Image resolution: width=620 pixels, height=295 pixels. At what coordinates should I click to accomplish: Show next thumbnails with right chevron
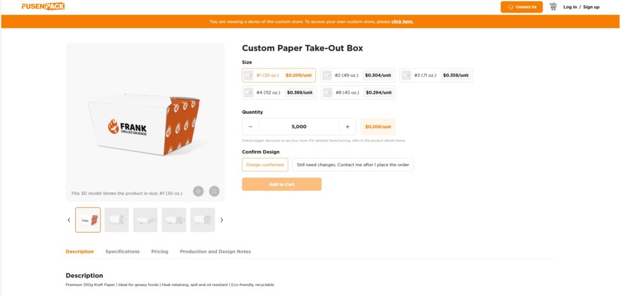click(x=222, y=220)
